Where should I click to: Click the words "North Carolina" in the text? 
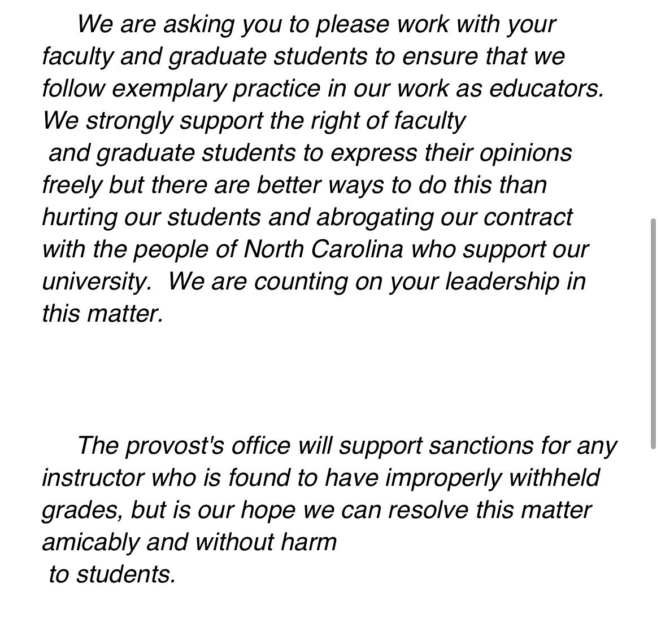pos(323,249)
